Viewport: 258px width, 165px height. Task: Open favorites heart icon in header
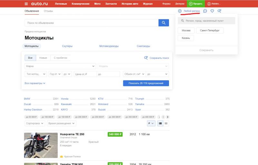click(x=212, y=11)
